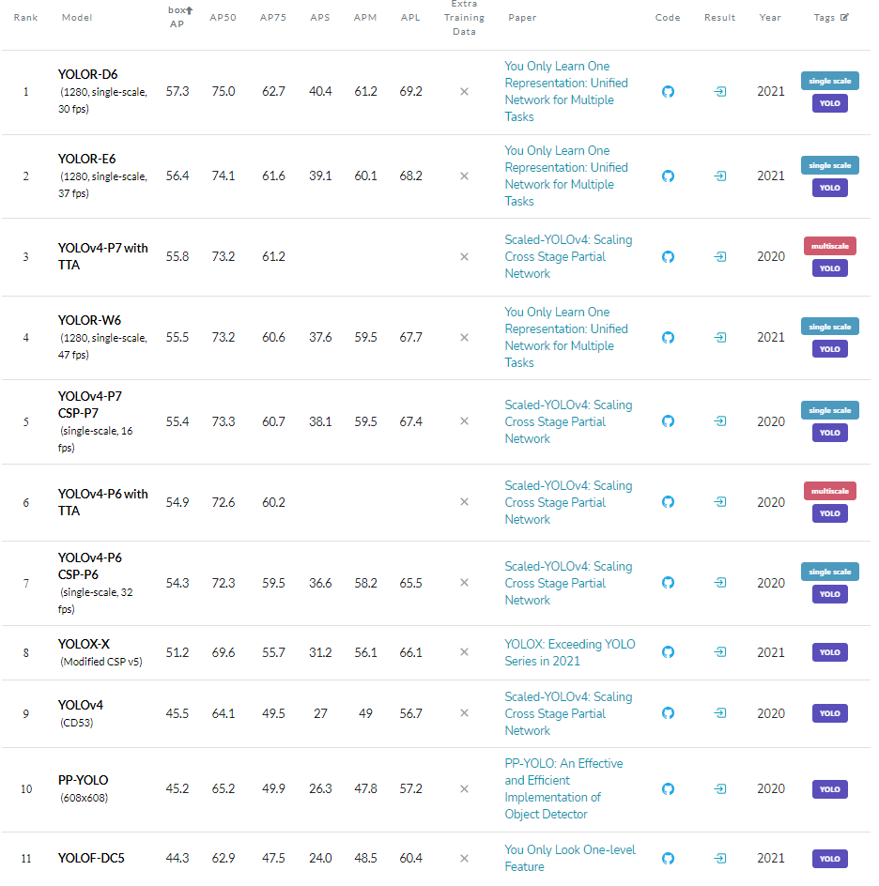Click the YOLO tag in YOLOX-X row

[829, 652]
